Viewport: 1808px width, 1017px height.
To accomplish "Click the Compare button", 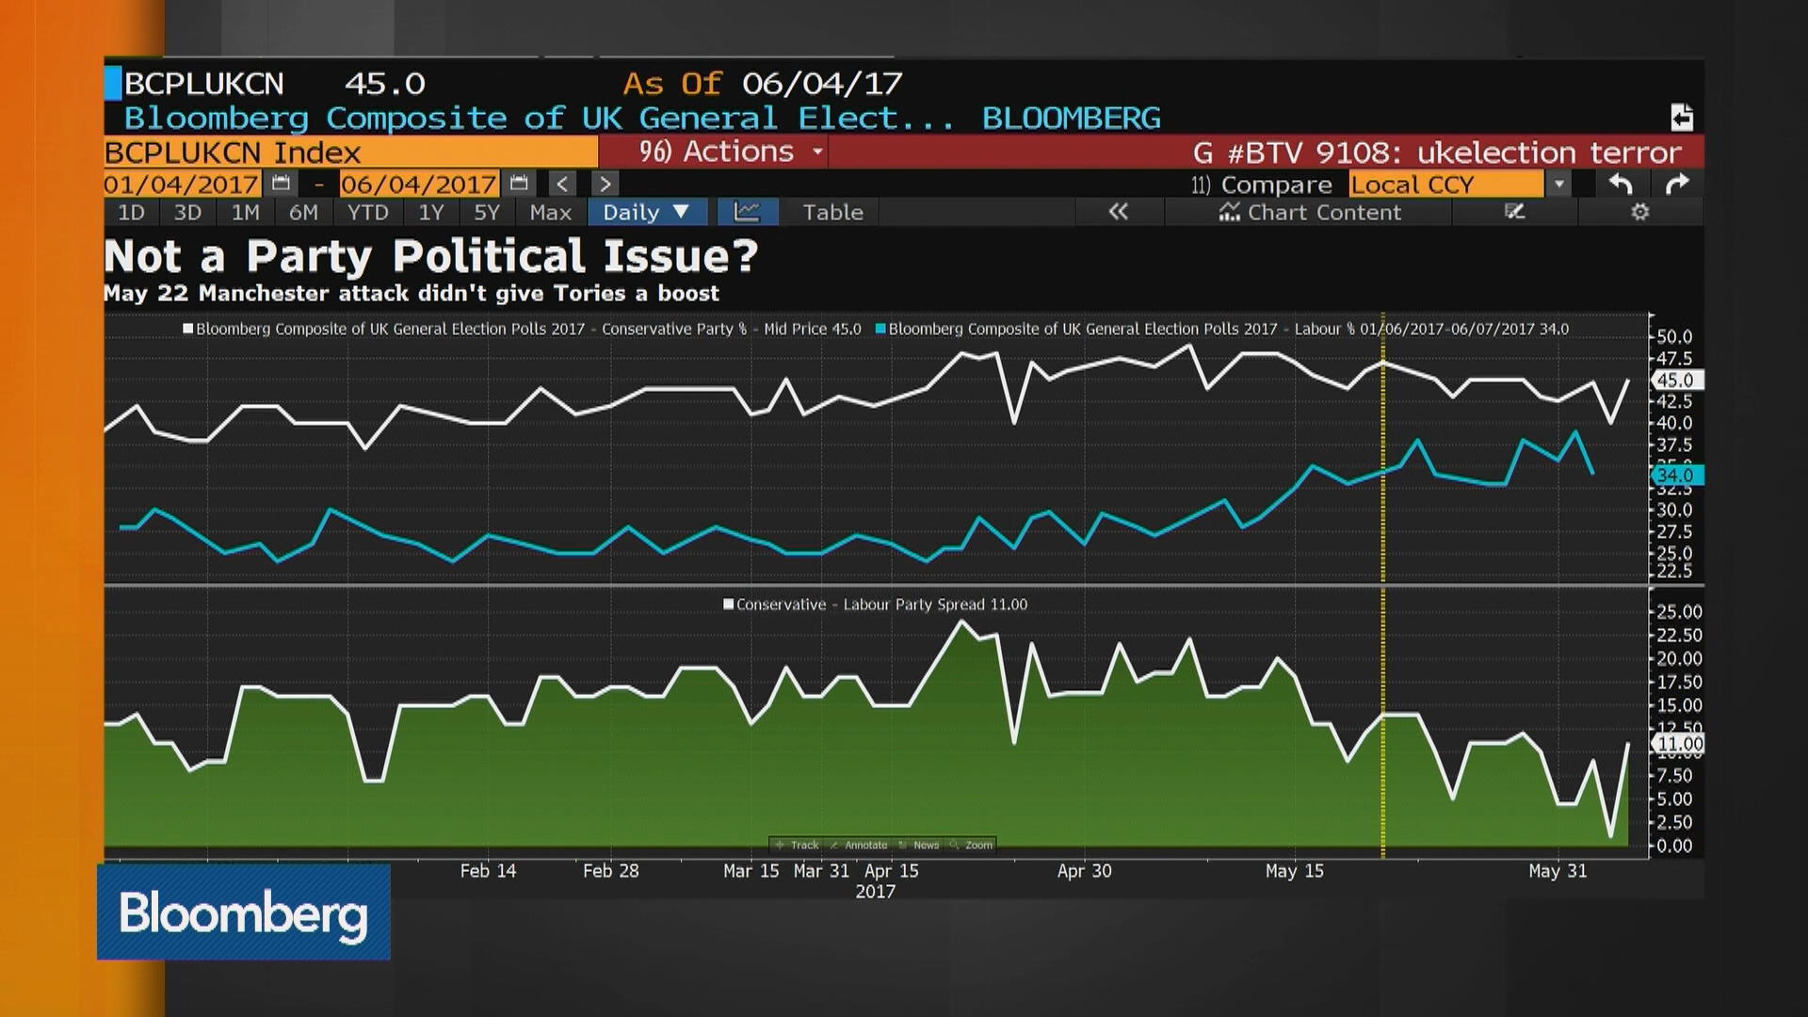I will 1262,185.
